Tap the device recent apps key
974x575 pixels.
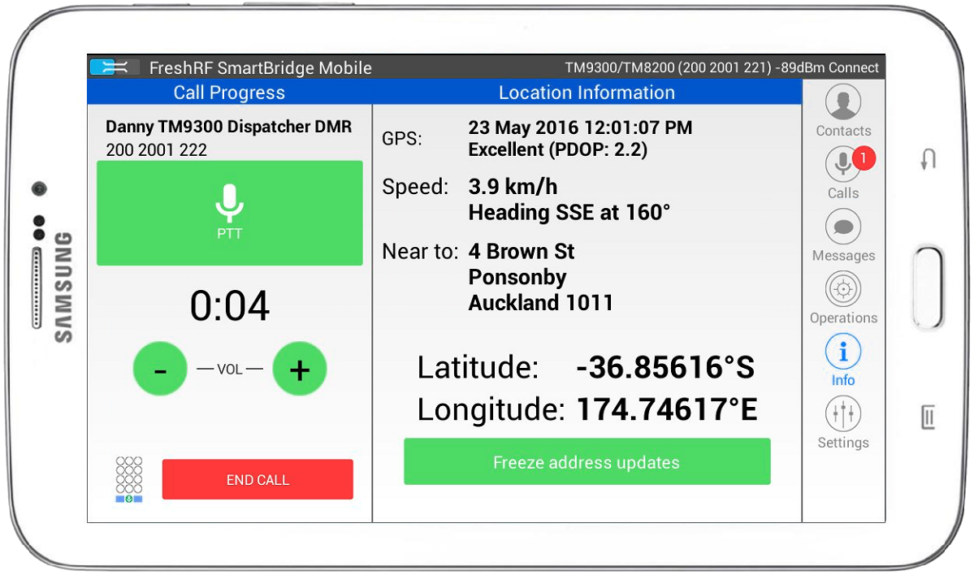pyautogui.click(x=929, y=417)
